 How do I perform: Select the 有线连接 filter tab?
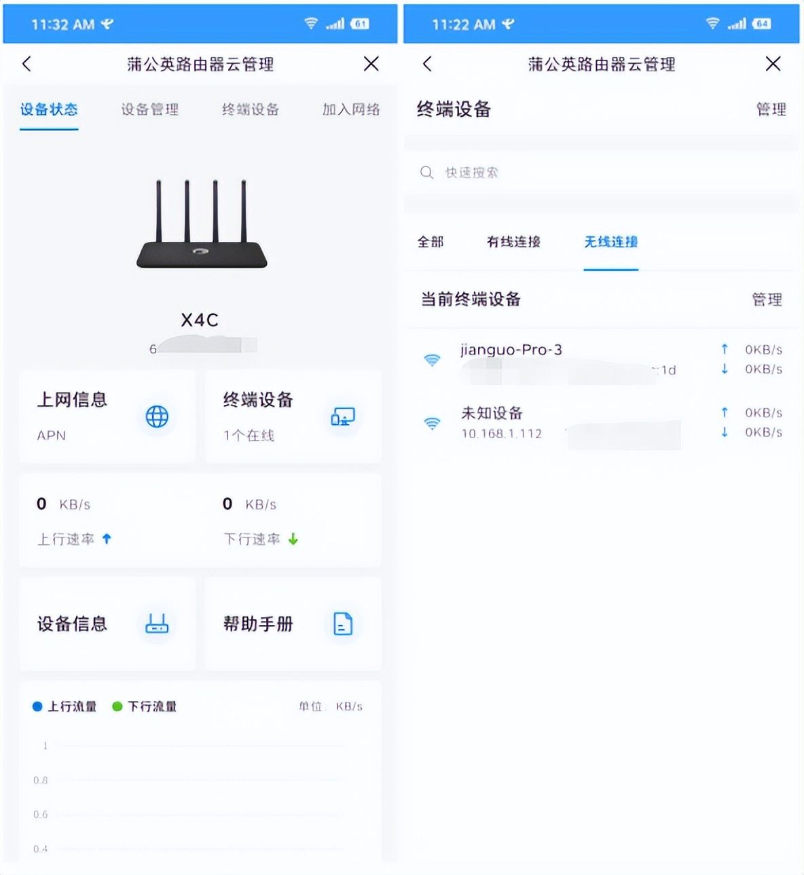(x=513, y=242)
